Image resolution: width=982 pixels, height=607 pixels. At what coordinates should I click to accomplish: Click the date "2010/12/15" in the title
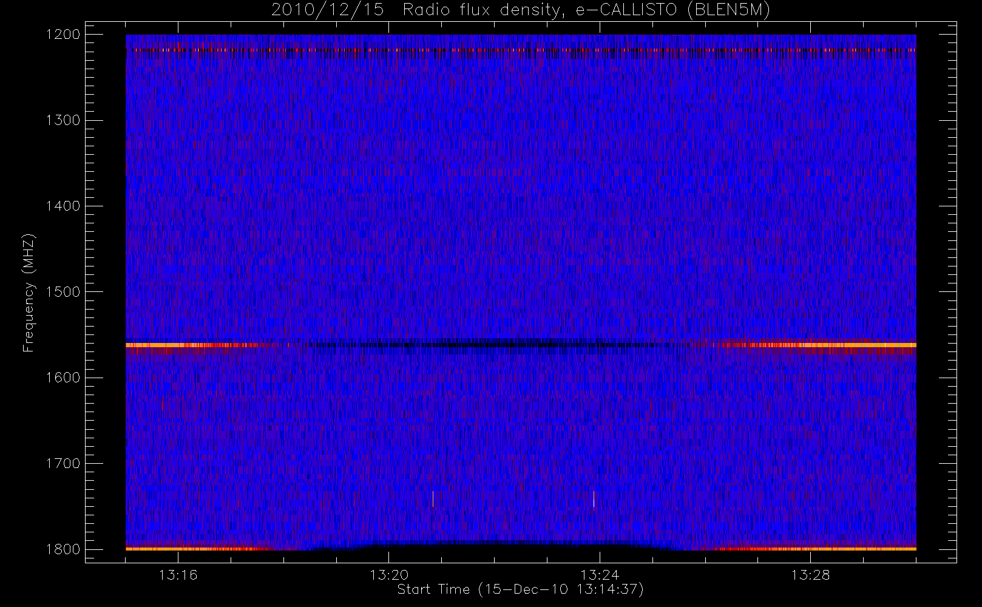(327, 10)
